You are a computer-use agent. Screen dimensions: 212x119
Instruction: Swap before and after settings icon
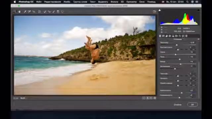[x=147, y=98]
